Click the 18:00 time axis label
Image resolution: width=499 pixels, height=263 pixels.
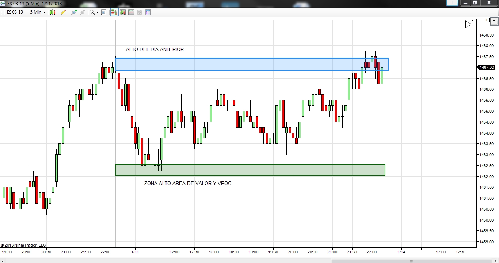(x=214, y=252)
